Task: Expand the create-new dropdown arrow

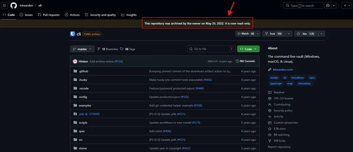Action: [x=350, y=6]
